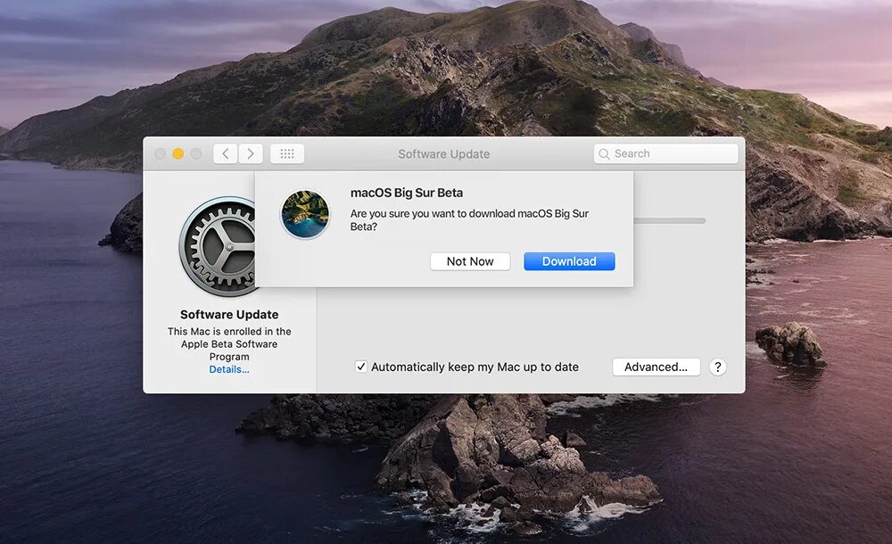Screen dimensions: 892x544
Task: Click the Software Update gear icon
Action: point(219,246)
